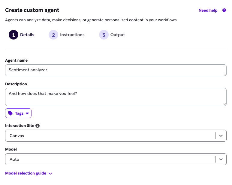Open the Tags dropdown caret
232x185 pixels.
[27, 113]
